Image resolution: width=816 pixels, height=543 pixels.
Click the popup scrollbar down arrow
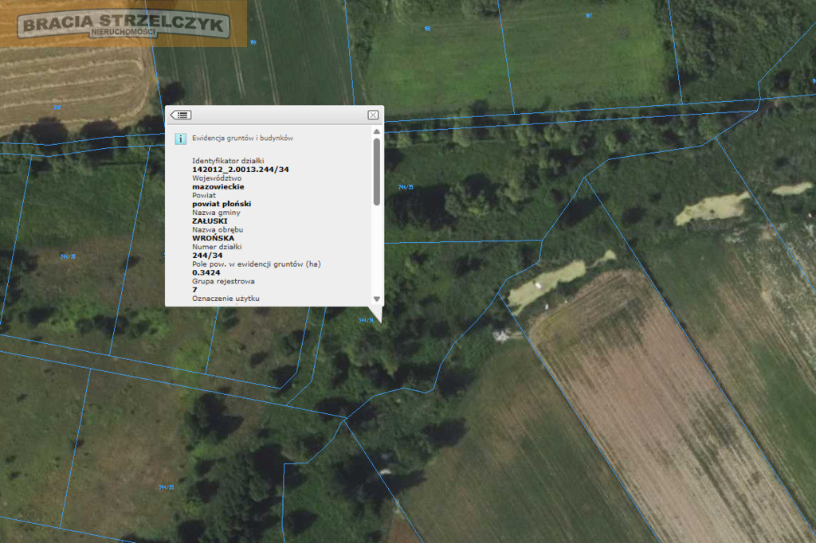(377, 299)
